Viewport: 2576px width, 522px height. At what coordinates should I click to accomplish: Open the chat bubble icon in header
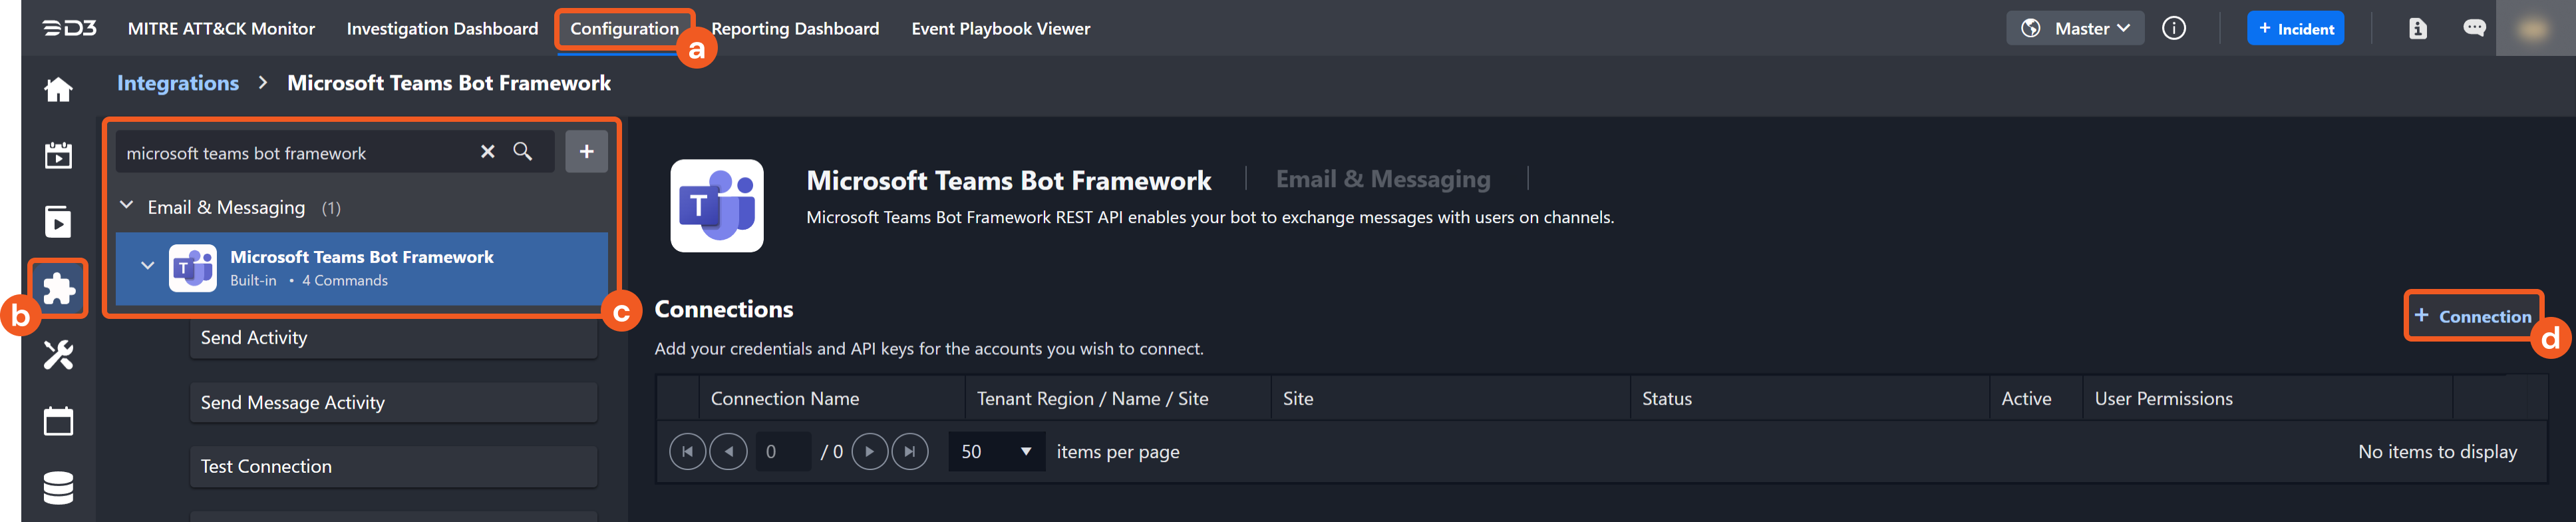(x=2473, y=28)
